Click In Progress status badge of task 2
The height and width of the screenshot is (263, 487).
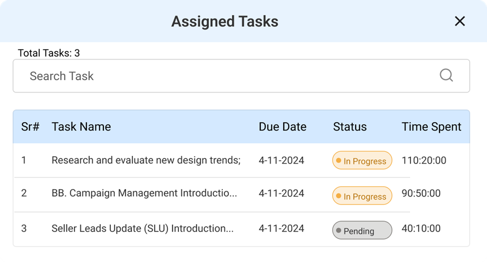(362, 195)
